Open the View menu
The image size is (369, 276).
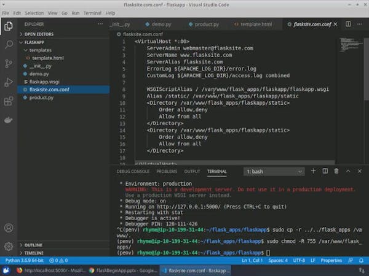[52, 13]
